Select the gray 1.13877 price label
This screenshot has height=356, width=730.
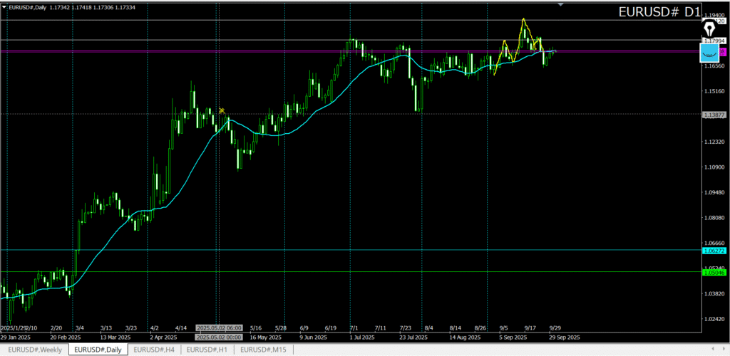pos(715,114)
